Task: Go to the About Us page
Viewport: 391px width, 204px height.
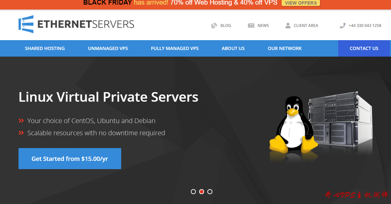Action: (x=233, y=48)
